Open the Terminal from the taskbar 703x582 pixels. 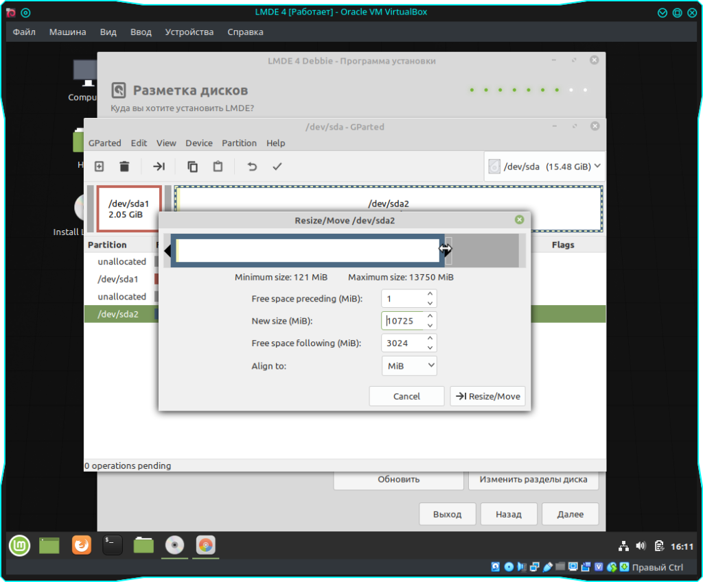(113, 545)
